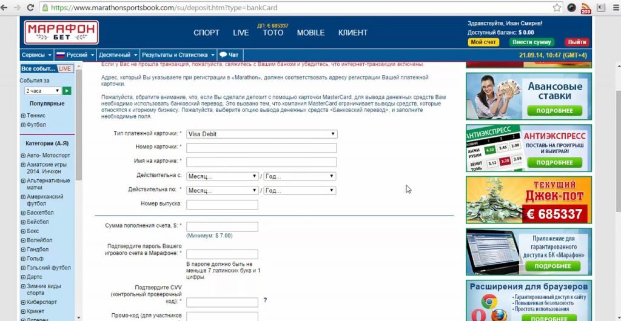Open the Киберспорт category

tap(42, 302)
